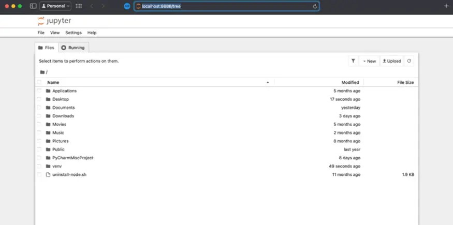Switch to the Running tab

[x=74, y=48]
